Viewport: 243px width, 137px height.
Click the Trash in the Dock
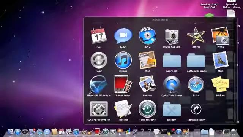pyautogui.click(x=234, y=132)
